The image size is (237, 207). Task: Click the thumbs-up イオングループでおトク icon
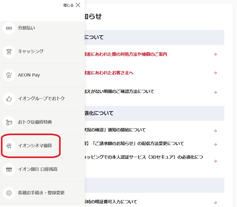point(9,99)
